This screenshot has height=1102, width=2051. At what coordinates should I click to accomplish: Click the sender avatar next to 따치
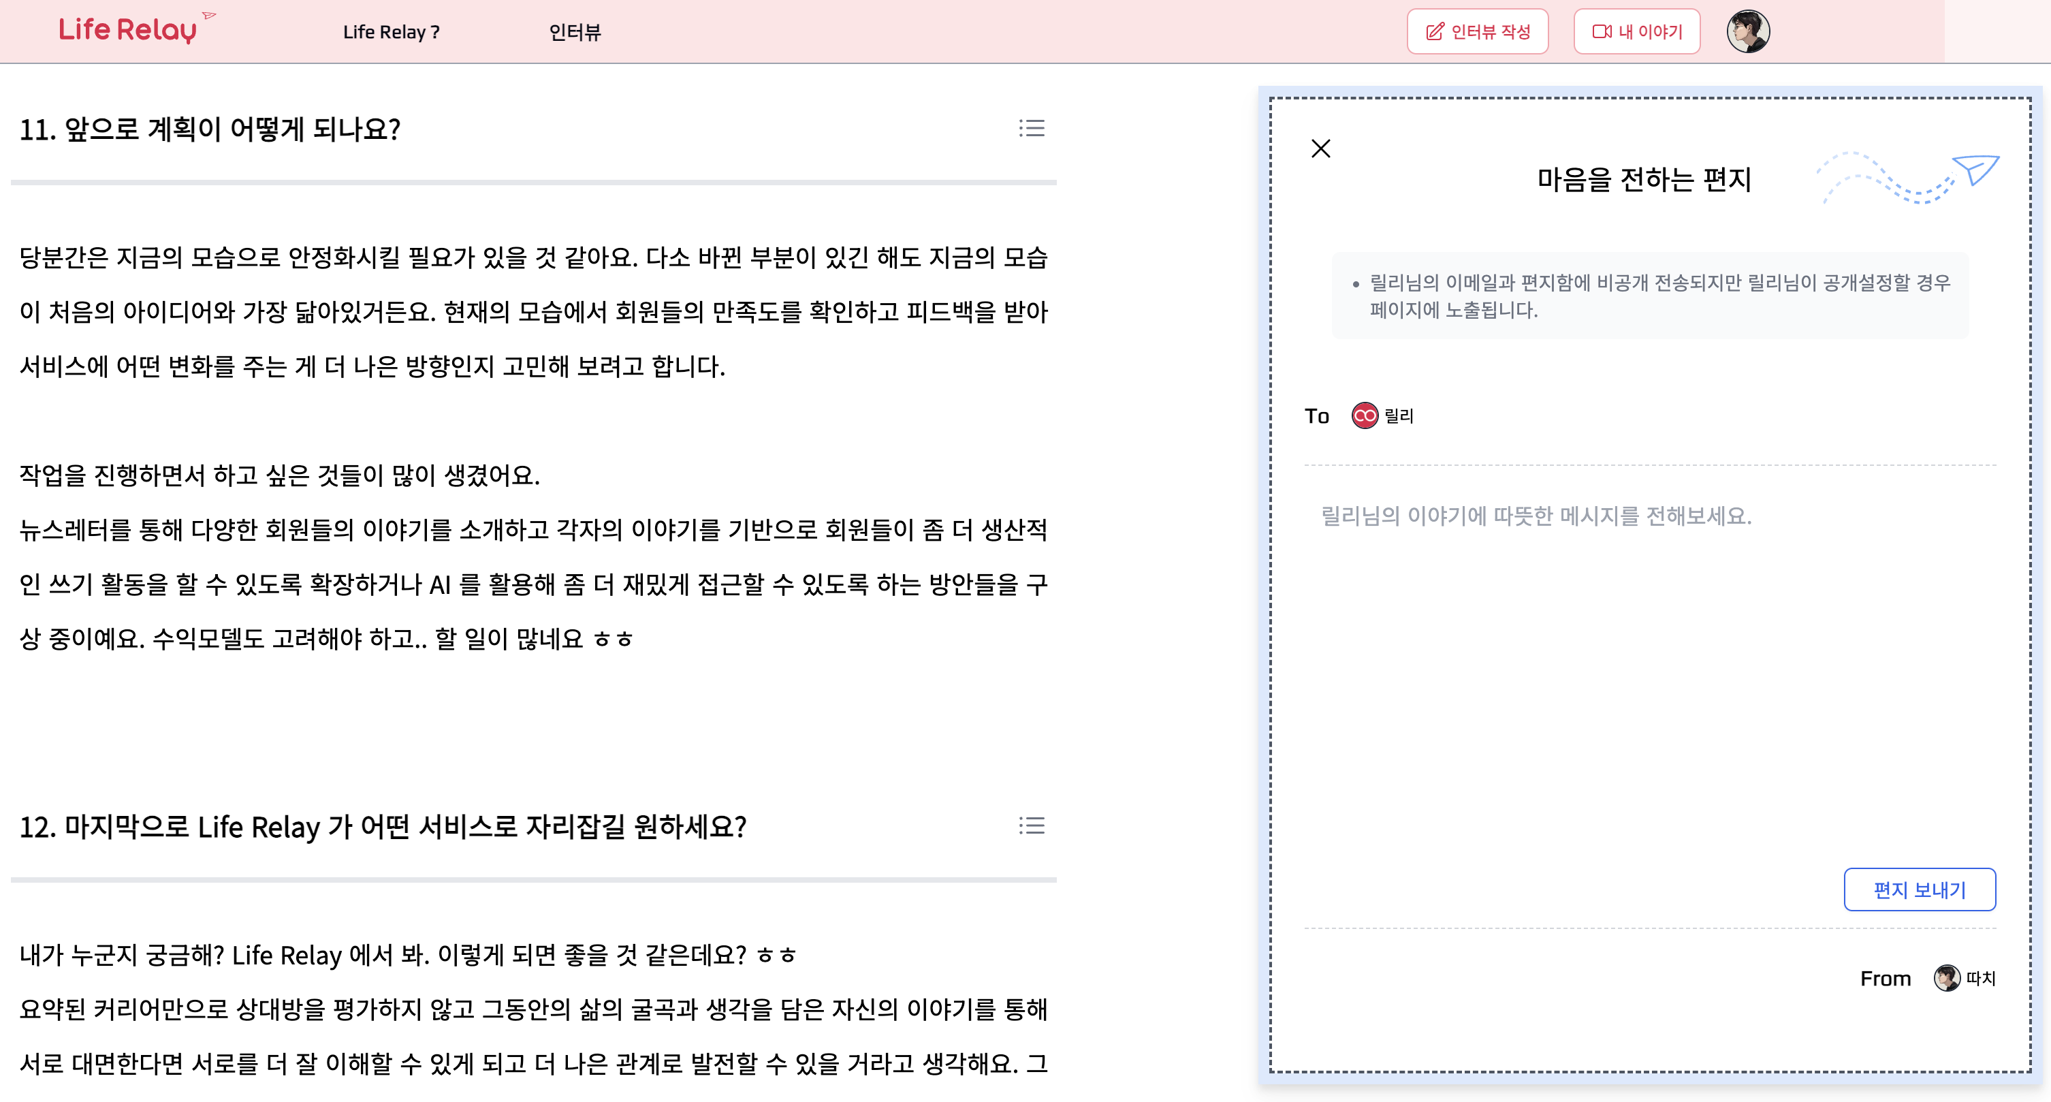[x=1946, y=978]
